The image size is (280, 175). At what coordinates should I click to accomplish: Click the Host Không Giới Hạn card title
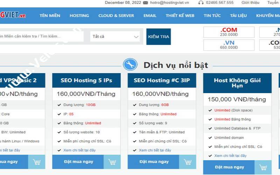(237, 83)
